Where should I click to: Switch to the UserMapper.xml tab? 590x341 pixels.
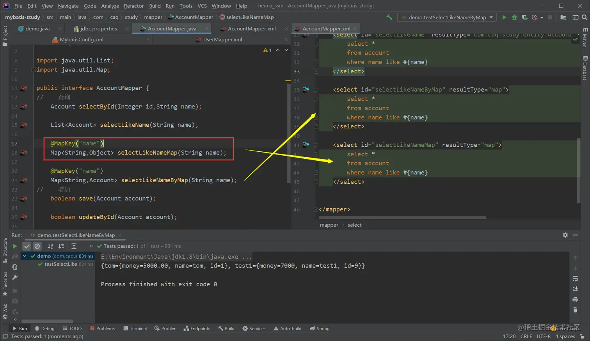[222, 39]
